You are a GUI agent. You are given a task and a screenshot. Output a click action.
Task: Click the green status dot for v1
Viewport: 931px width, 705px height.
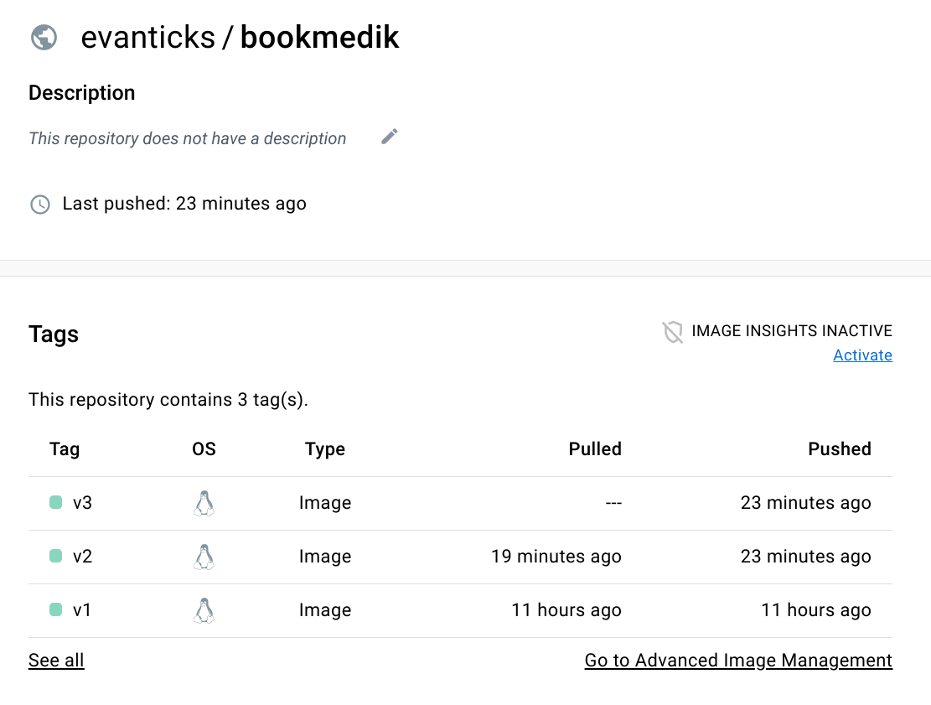point(56,610)
